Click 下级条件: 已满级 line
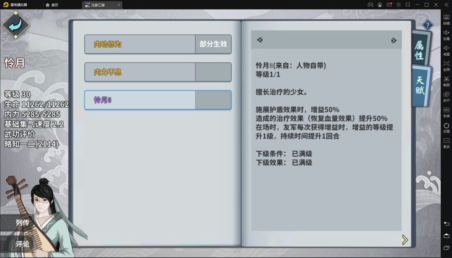 pyautogui.click(x=284, y=154)
